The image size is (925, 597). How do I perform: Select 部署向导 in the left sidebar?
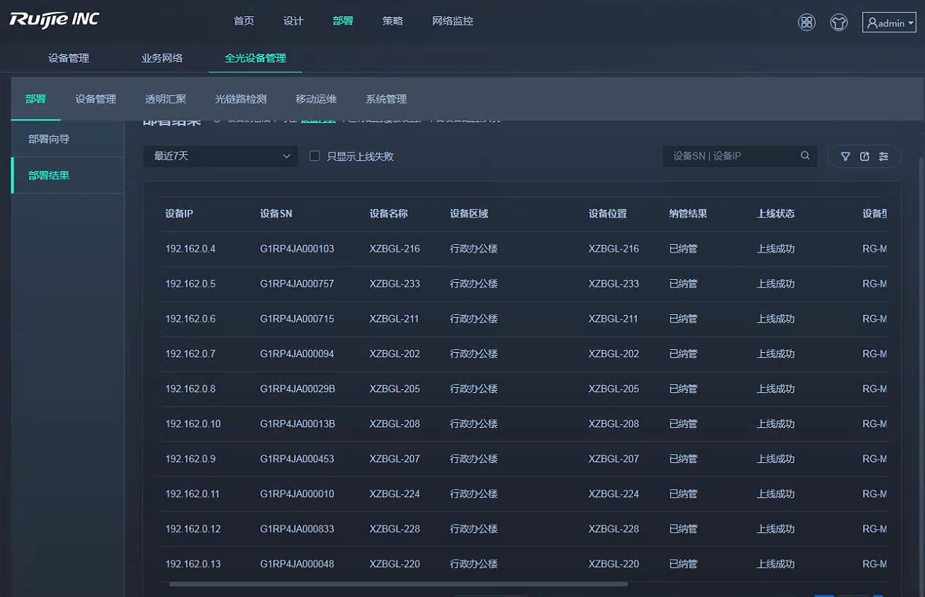[x=49, y=139]
